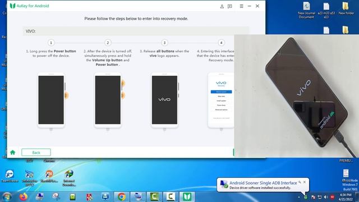Image resolution: width=359 pixels, height=202 pixels.
Task: Open the TeamViewer desktop shortcut
Action: point(10,176)
